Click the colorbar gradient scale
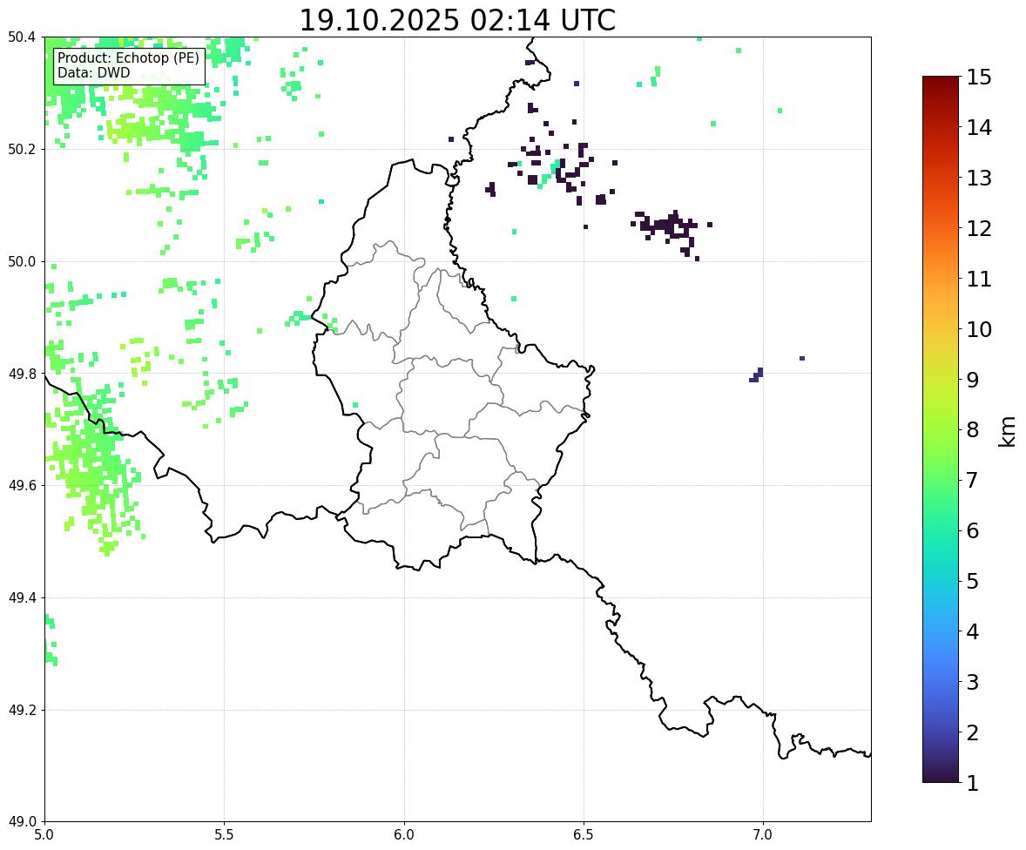1026x850 pixels. tap(941, 429)
